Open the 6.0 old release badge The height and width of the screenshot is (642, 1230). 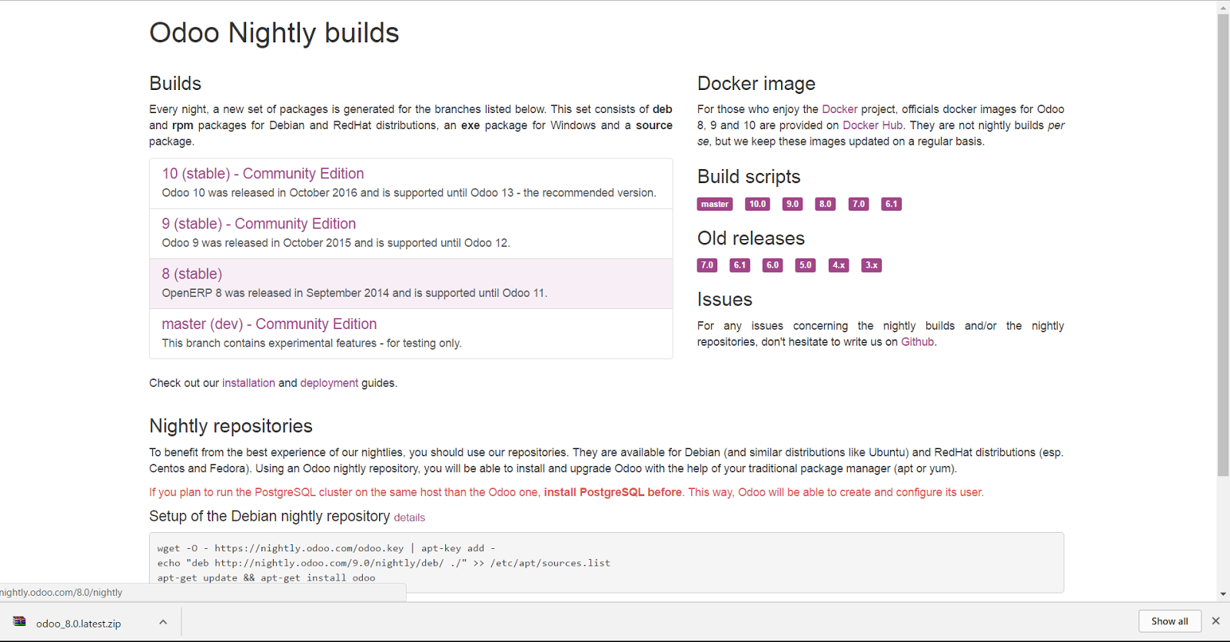(773, 265)
